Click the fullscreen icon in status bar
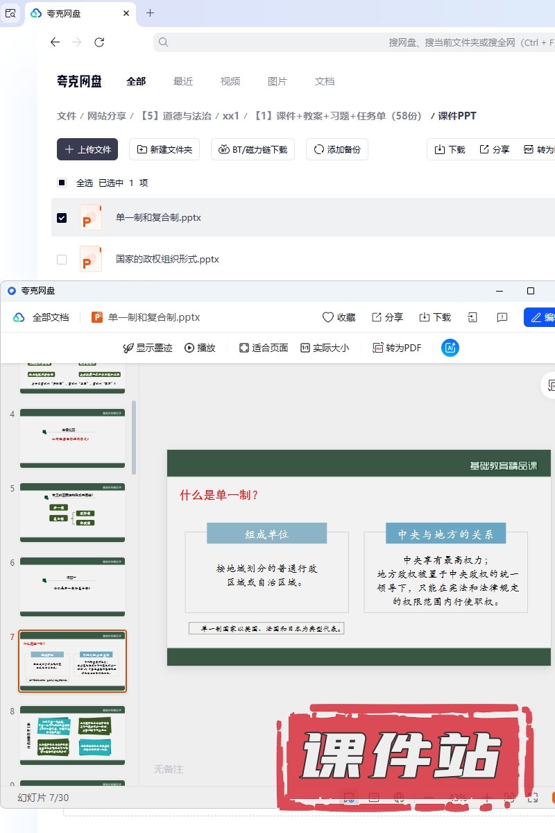 click(x=533, y=798)
